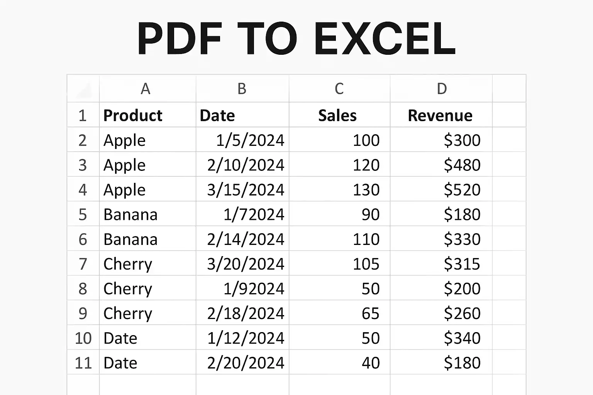This screenshot has height=395, width=593.
Task: Select row 1 header
Action: coord(83,115)
